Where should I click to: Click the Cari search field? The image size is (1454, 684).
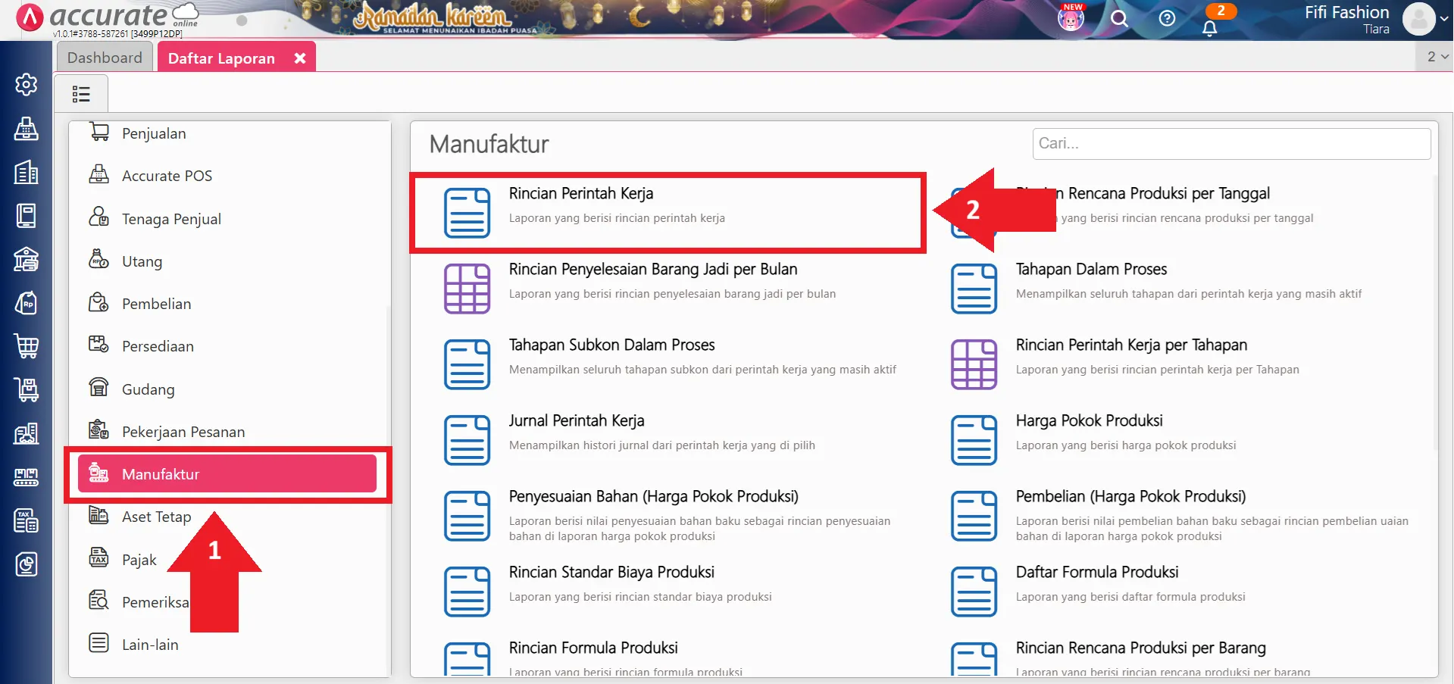(1230, 143)
